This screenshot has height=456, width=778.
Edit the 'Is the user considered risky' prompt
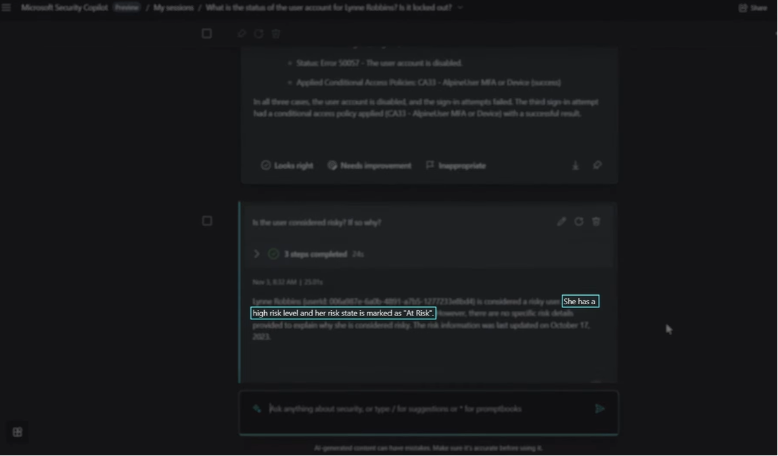[x=561, y=222]
